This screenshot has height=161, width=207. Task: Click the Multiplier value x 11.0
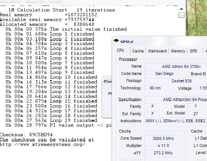click(x=163, y=146)
